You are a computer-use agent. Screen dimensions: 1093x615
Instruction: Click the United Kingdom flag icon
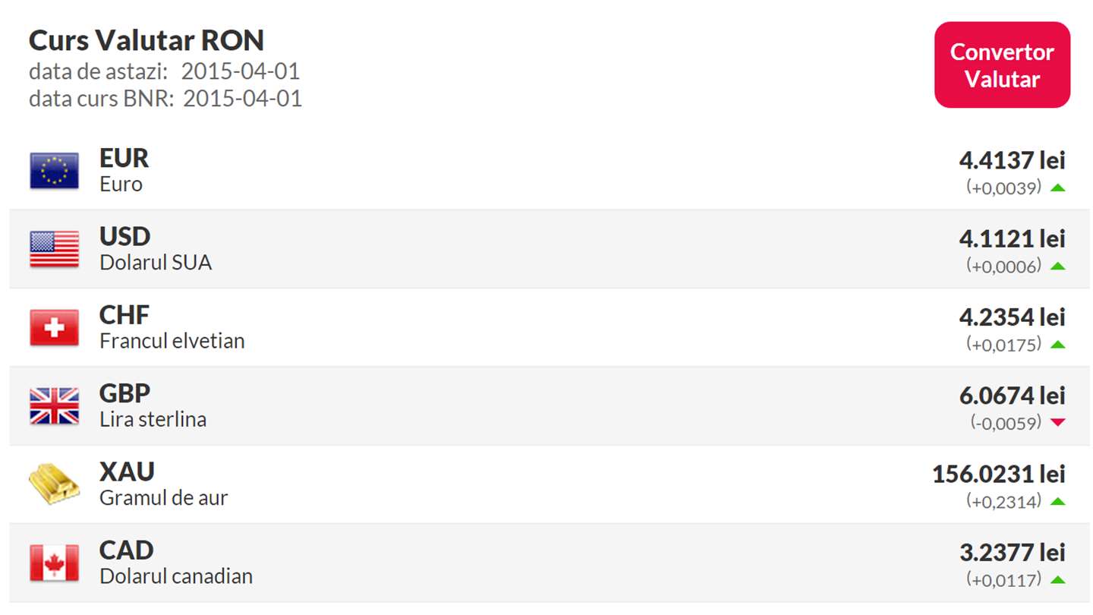(54, 406)
